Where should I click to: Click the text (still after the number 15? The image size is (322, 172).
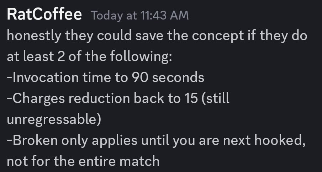pyautogui.click(x=216, y=99)
